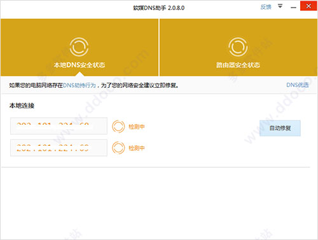The image size is (318, 240).
Task: Click the 检测中 text beside second DNS
Action: (x=137, y=148)
